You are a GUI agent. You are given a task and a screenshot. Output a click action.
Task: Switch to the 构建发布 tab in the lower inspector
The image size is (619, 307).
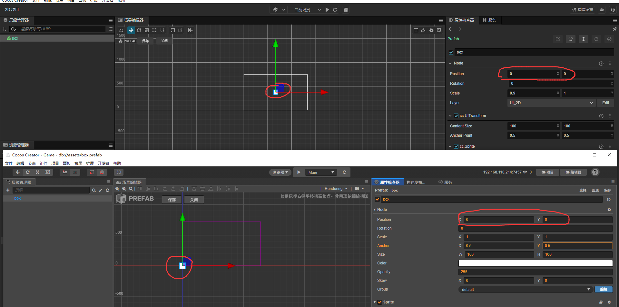click(416, 182)
